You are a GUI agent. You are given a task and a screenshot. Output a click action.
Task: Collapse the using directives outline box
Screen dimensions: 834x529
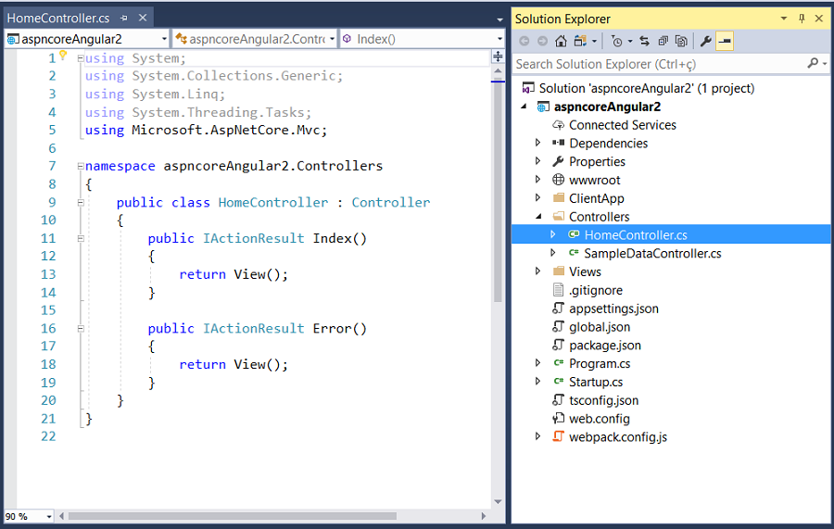point(81,58)
